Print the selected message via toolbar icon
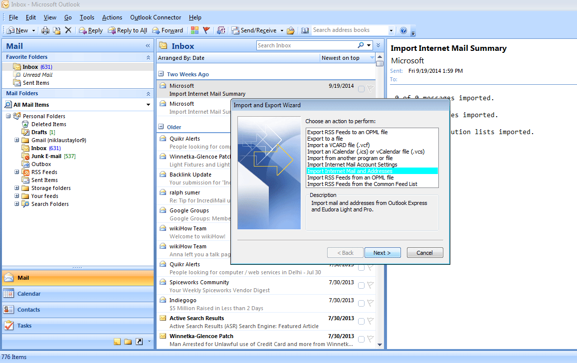This screenshot has height=363, width=577. coord(45,30)
